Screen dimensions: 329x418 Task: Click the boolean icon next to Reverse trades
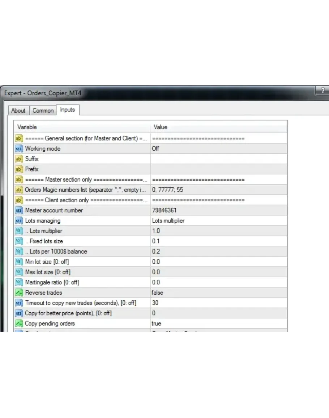(x=19, y=292)
